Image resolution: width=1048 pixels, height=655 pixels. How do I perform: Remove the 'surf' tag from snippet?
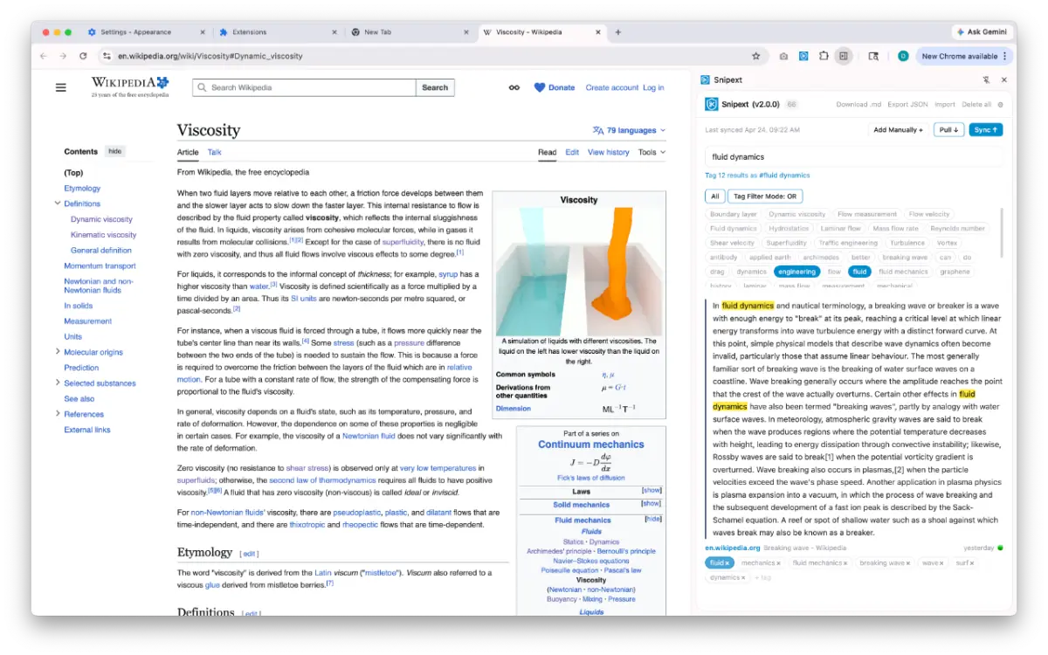coord(971,563)
